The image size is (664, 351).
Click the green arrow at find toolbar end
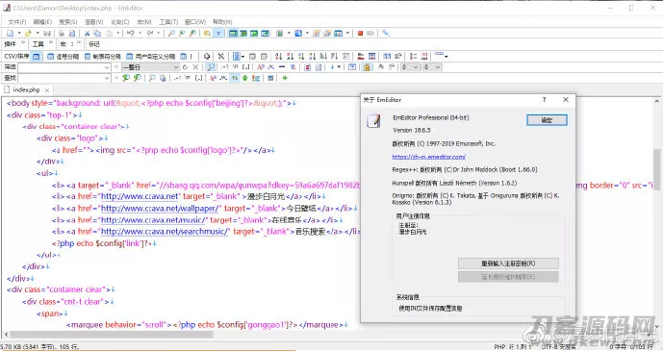click(x=285, y=78)
